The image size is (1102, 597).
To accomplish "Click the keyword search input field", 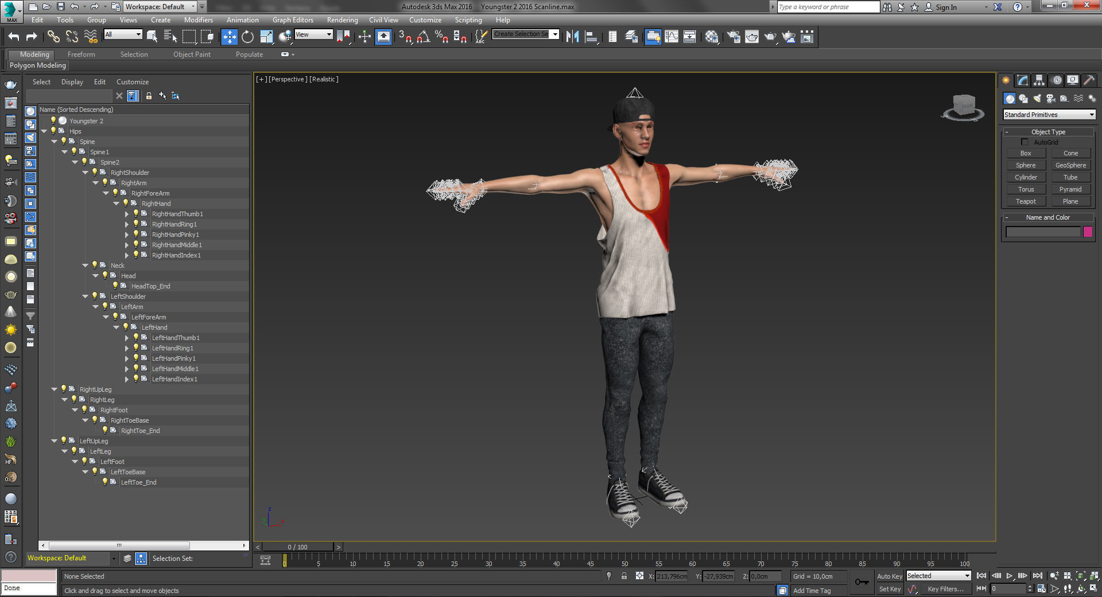I will click(828, 7).
